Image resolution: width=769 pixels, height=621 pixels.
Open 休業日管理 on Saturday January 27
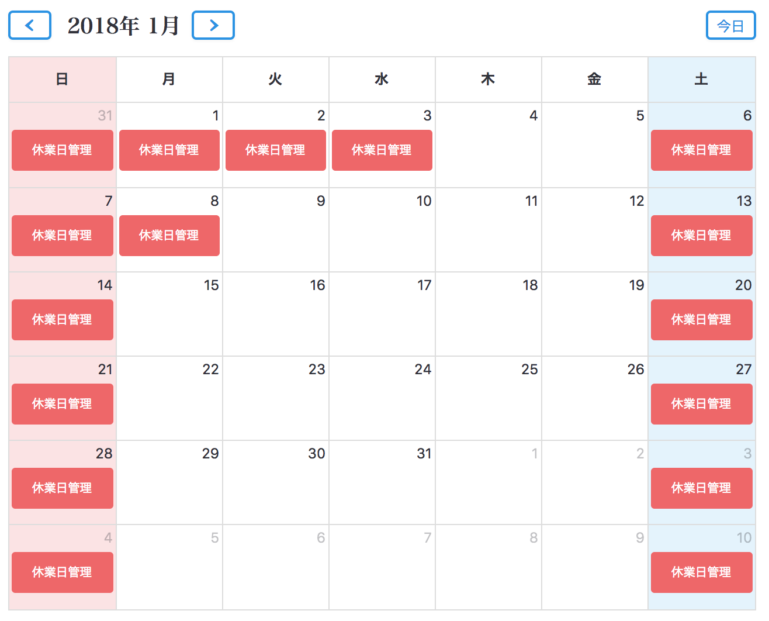pos(701,404)
